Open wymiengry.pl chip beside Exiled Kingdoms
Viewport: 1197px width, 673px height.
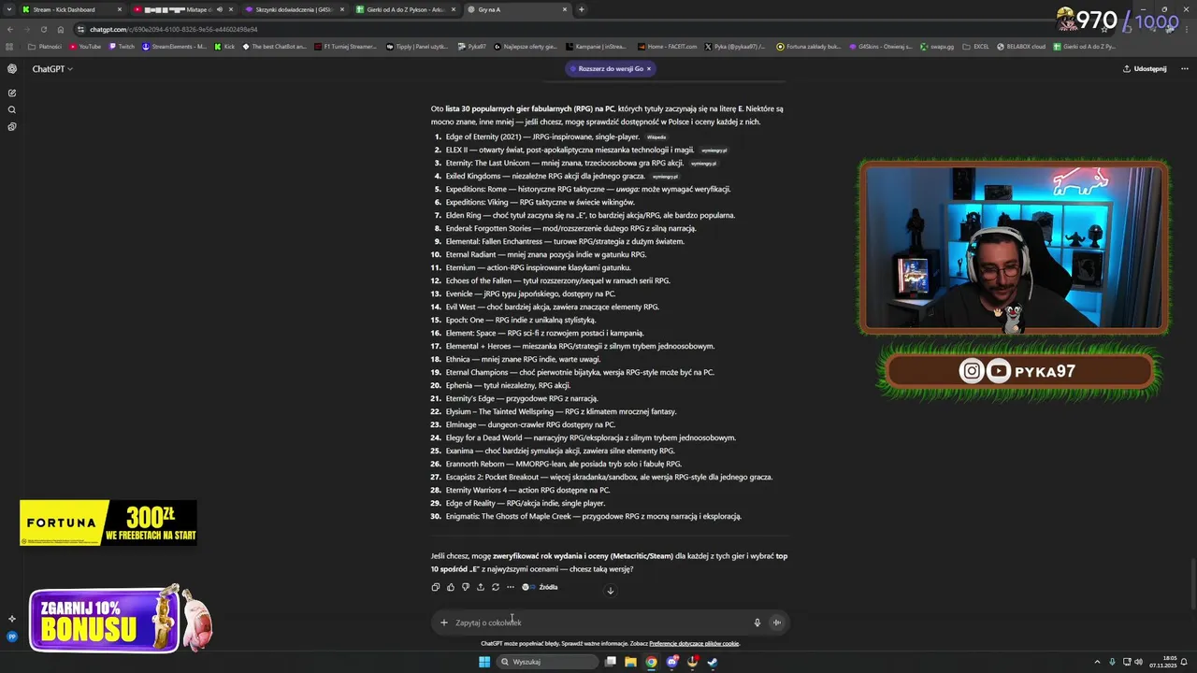pyautogui.click(x=665, y=177)
